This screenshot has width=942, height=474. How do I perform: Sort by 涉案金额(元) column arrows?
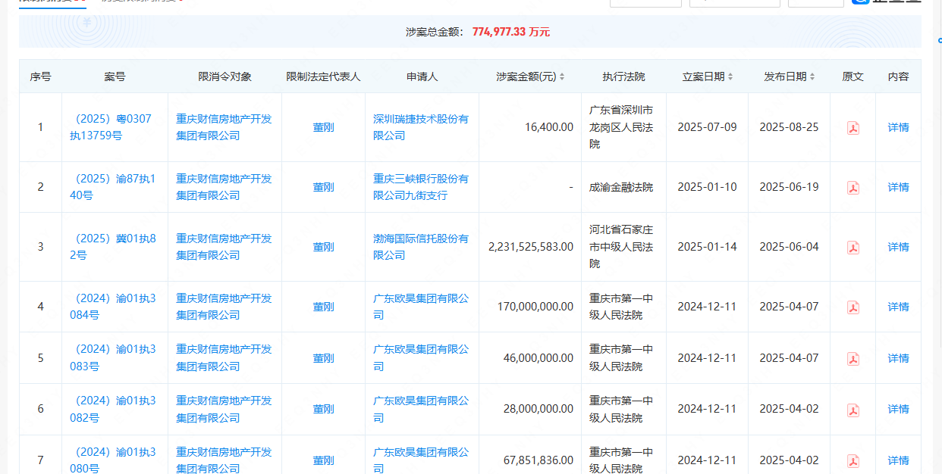point(562,76)
